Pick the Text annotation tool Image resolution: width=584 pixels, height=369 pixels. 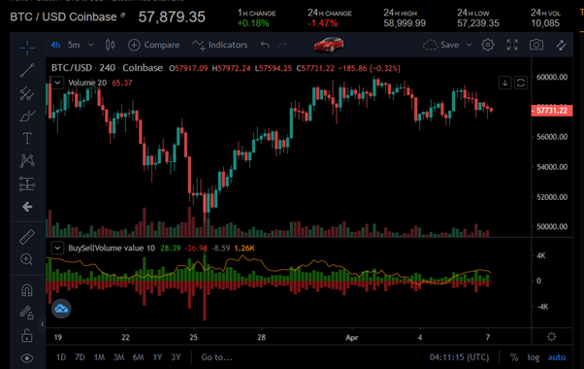tap(27, 138)
